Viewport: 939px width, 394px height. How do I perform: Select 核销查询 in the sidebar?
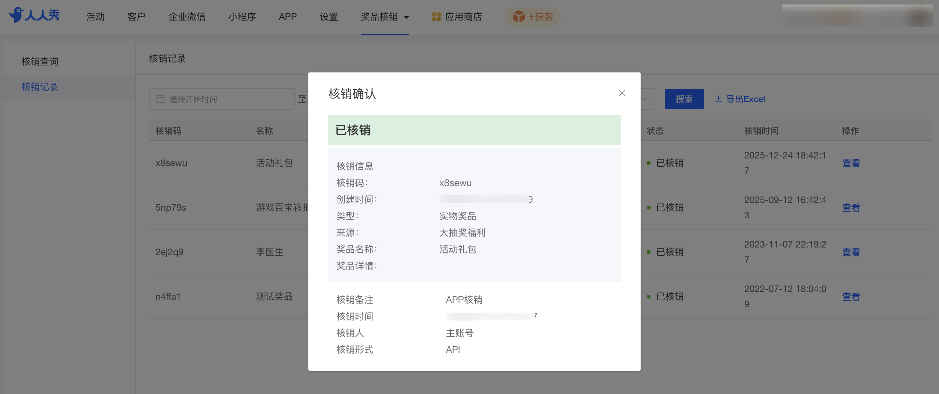[x=40, y=61]
